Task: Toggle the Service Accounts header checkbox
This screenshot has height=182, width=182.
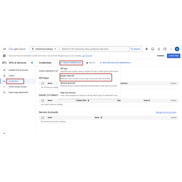Action: 43,117
